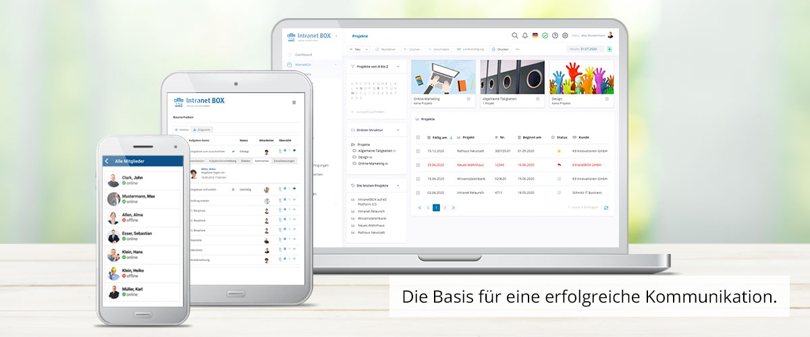810x337 pixels.
Task: Open Dateien tab on tablet task detail
Action: 246,161
